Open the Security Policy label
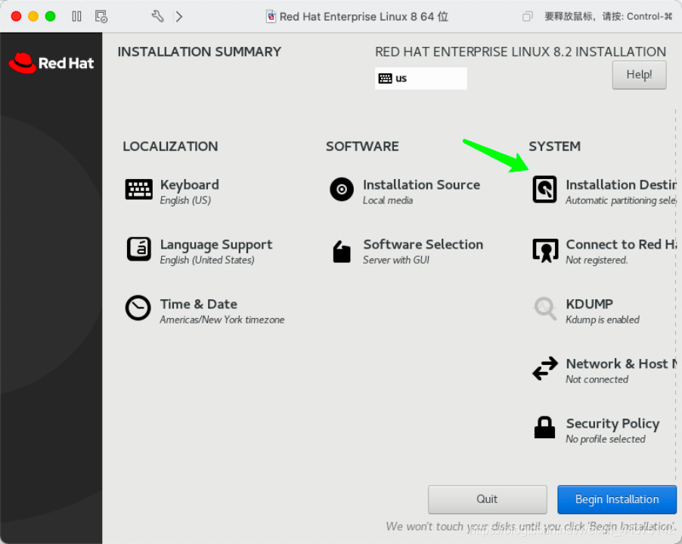This screenshot has height=544, width=682. (x=613, y=424)
